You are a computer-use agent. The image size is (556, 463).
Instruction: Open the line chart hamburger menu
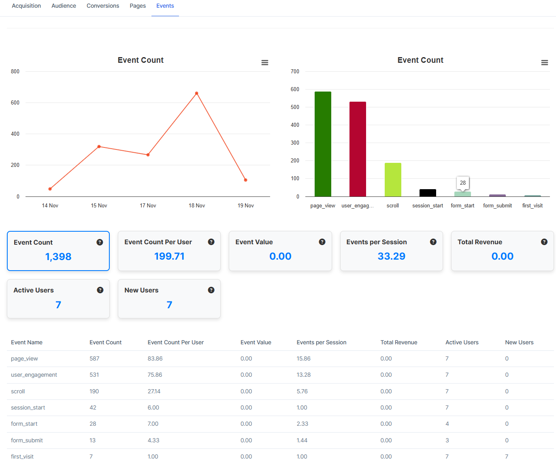pos(265,63)
